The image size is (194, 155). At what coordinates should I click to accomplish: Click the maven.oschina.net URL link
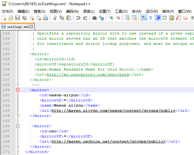(108, 141)
